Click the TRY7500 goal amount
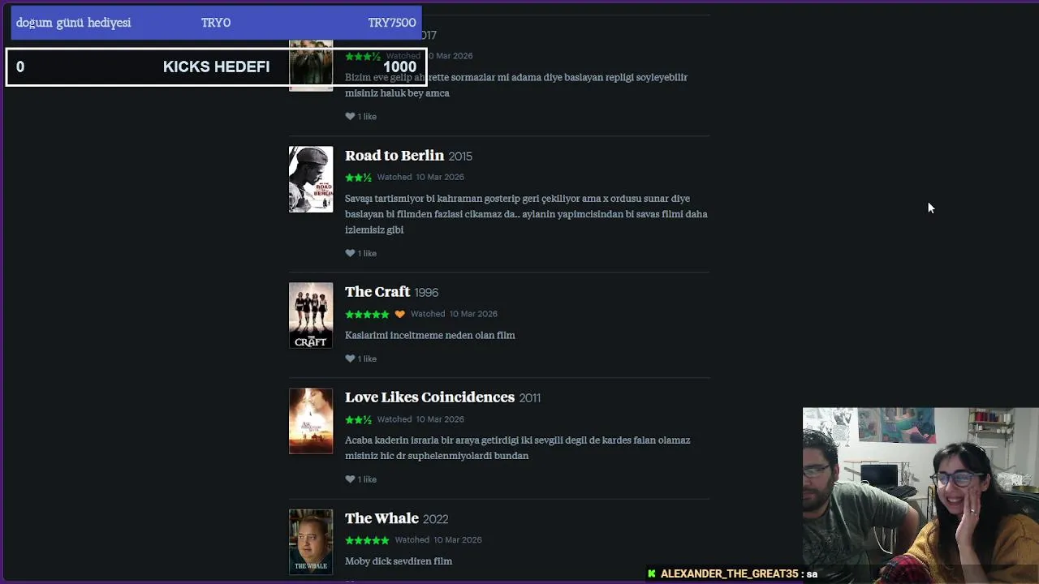 392,23
